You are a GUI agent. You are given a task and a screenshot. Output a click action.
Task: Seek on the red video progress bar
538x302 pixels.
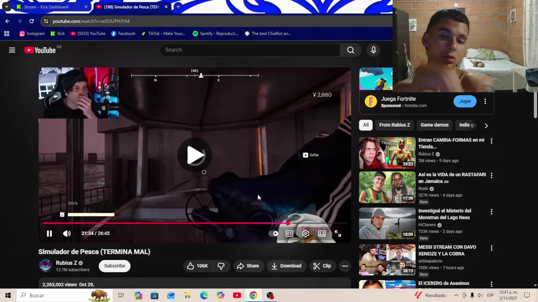(x=195, y=223)
